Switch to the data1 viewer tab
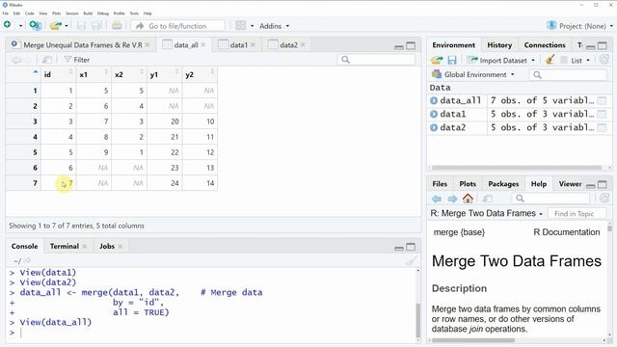The width and height of the screenshot is (617, 347). tap(238, 45)
